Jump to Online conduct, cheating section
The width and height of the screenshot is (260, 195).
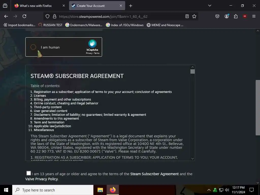tap(66, 103)
